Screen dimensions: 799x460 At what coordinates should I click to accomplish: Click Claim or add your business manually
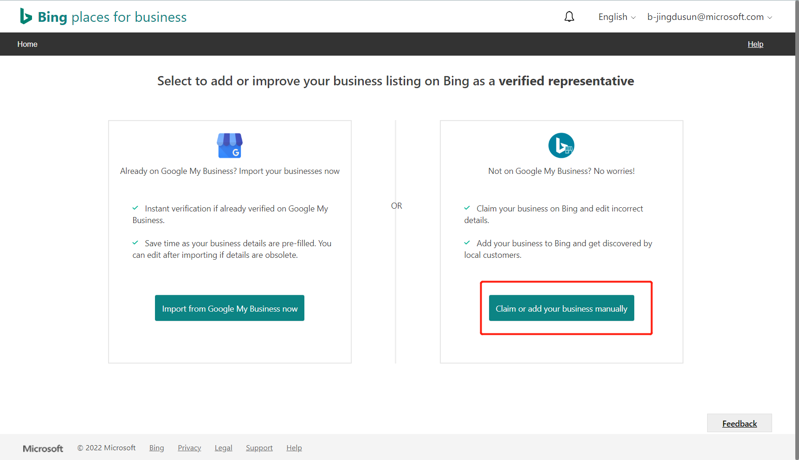pyautogui.click(x=561, y=308)
